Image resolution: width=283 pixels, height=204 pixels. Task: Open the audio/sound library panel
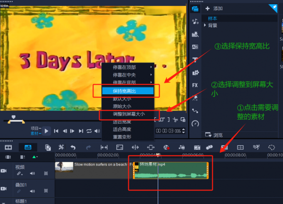click(195, 21)
